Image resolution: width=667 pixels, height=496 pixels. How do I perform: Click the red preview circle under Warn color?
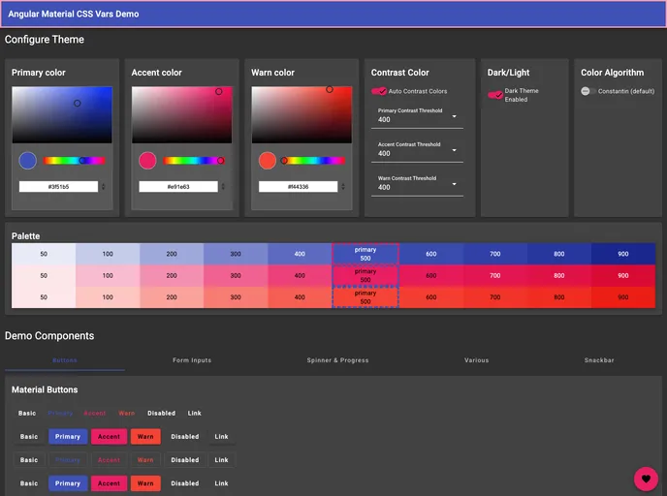(268, 160)
